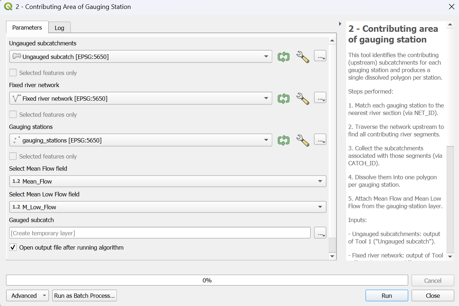Open gauging_stations layer dropdown
459x306 pixels.
[141, 140]
